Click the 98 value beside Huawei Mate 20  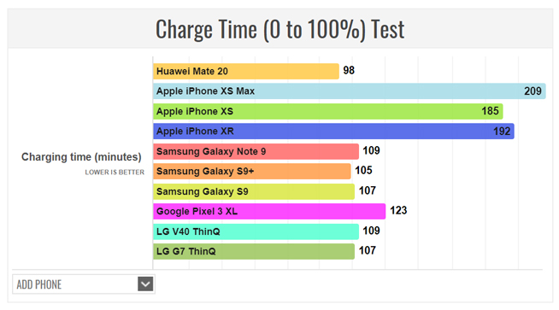(349, 71)
